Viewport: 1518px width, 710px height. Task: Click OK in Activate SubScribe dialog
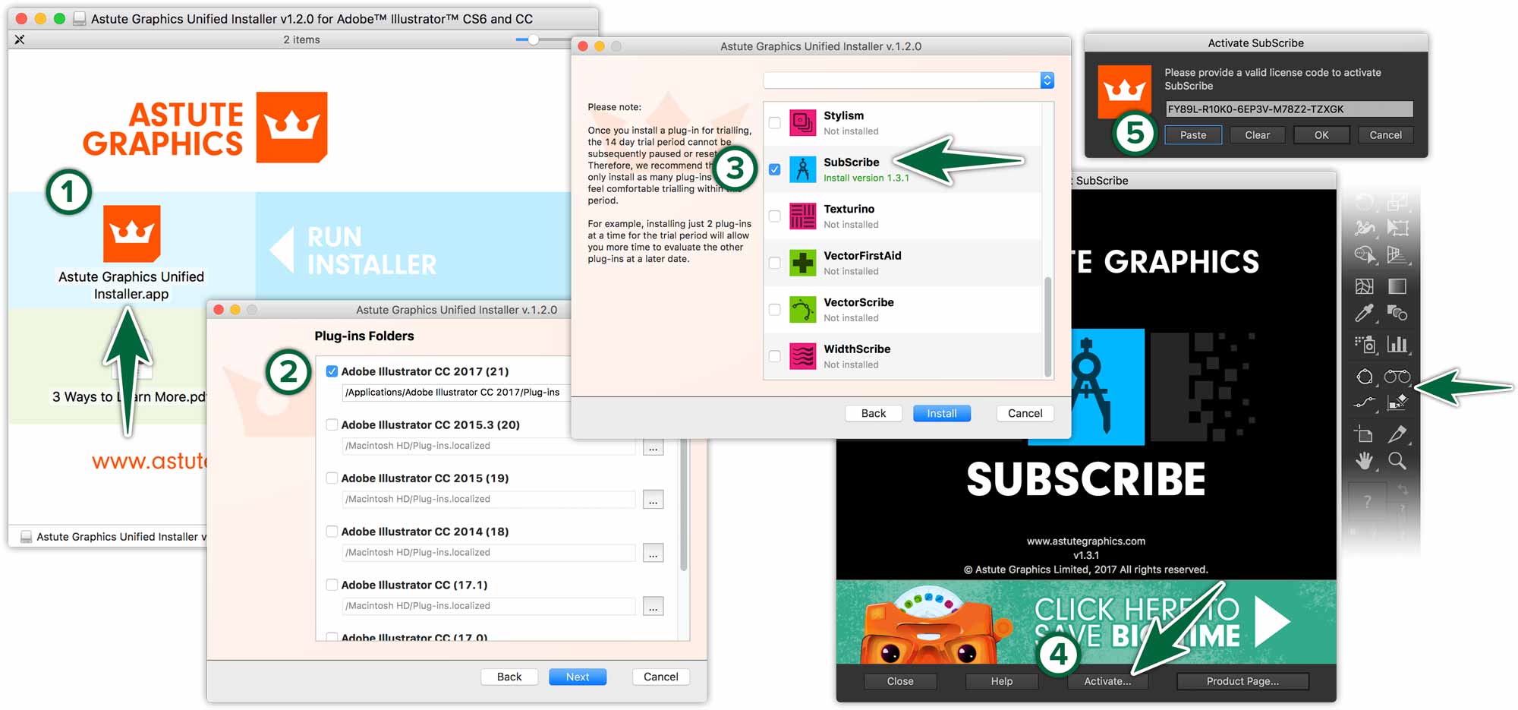(1321, 135)
